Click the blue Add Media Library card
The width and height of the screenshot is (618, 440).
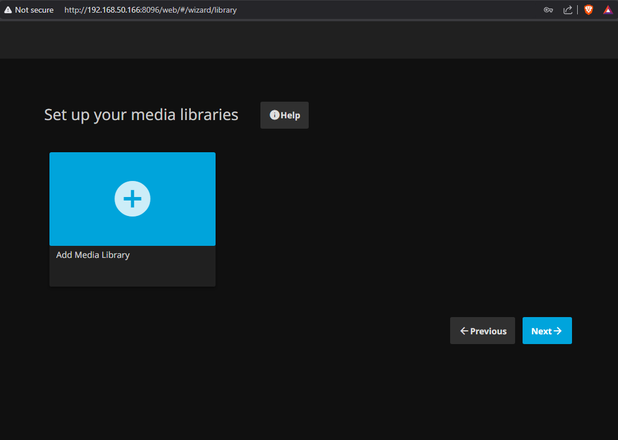132,199
